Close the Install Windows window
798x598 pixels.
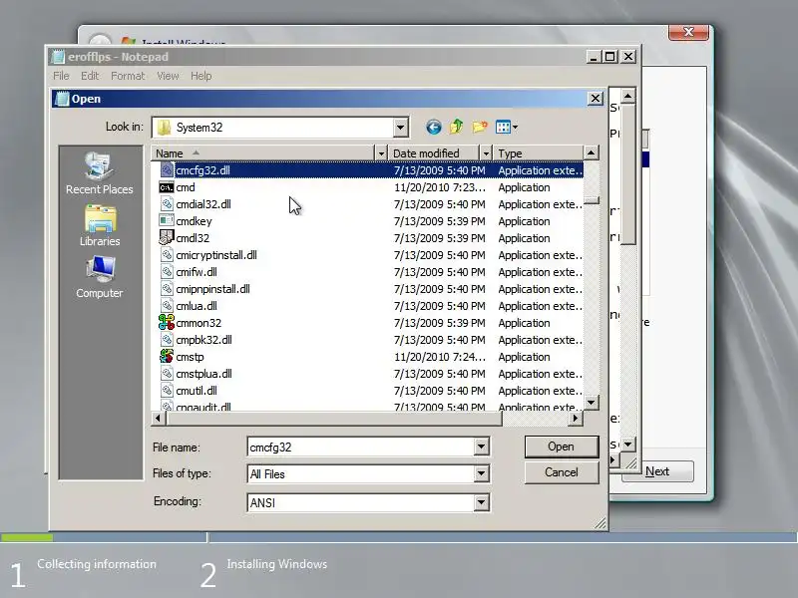point(688,32)
